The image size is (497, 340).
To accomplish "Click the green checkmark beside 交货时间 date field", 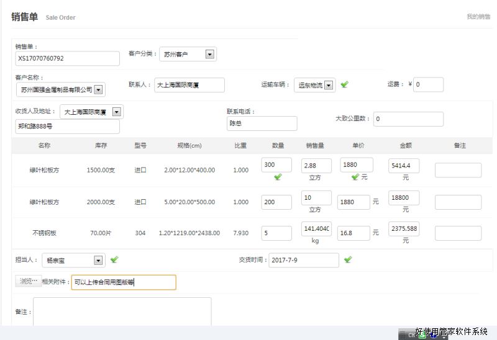I will tap(348, 259).
